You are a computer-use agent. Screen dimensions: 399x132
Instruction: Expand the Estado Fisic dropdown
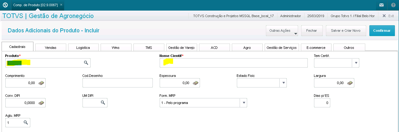click(x=283, y=83)
